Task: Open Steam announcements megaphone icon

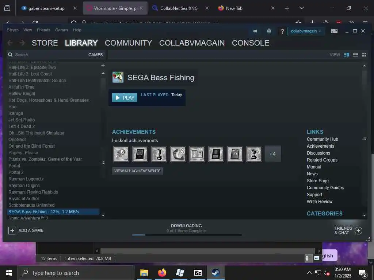Action: click(x=255, y=31)
